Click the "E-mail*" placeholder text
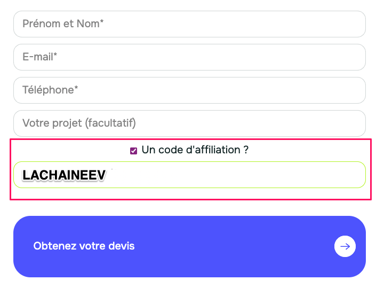The width and height of the screenshot is (376, 288). [40, 57]
